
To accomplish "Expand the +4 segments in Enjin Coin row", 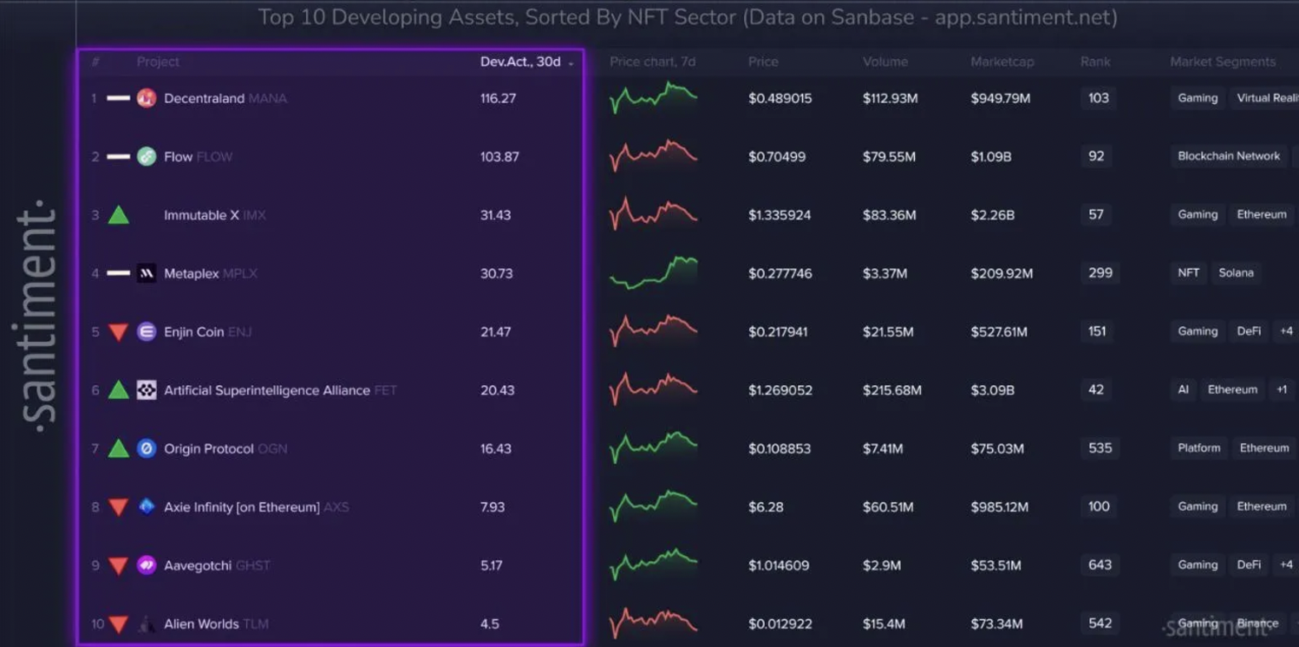I will tap(1286, 331).
